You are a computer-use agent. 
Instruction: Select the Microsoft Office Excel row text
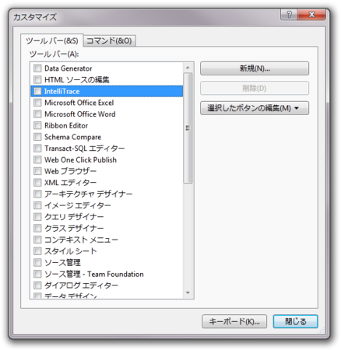coord(79,103)
